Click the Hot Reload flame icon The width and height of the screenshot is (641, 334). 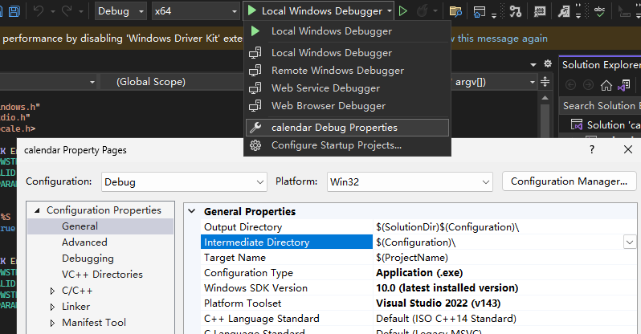tap(423, 11)
